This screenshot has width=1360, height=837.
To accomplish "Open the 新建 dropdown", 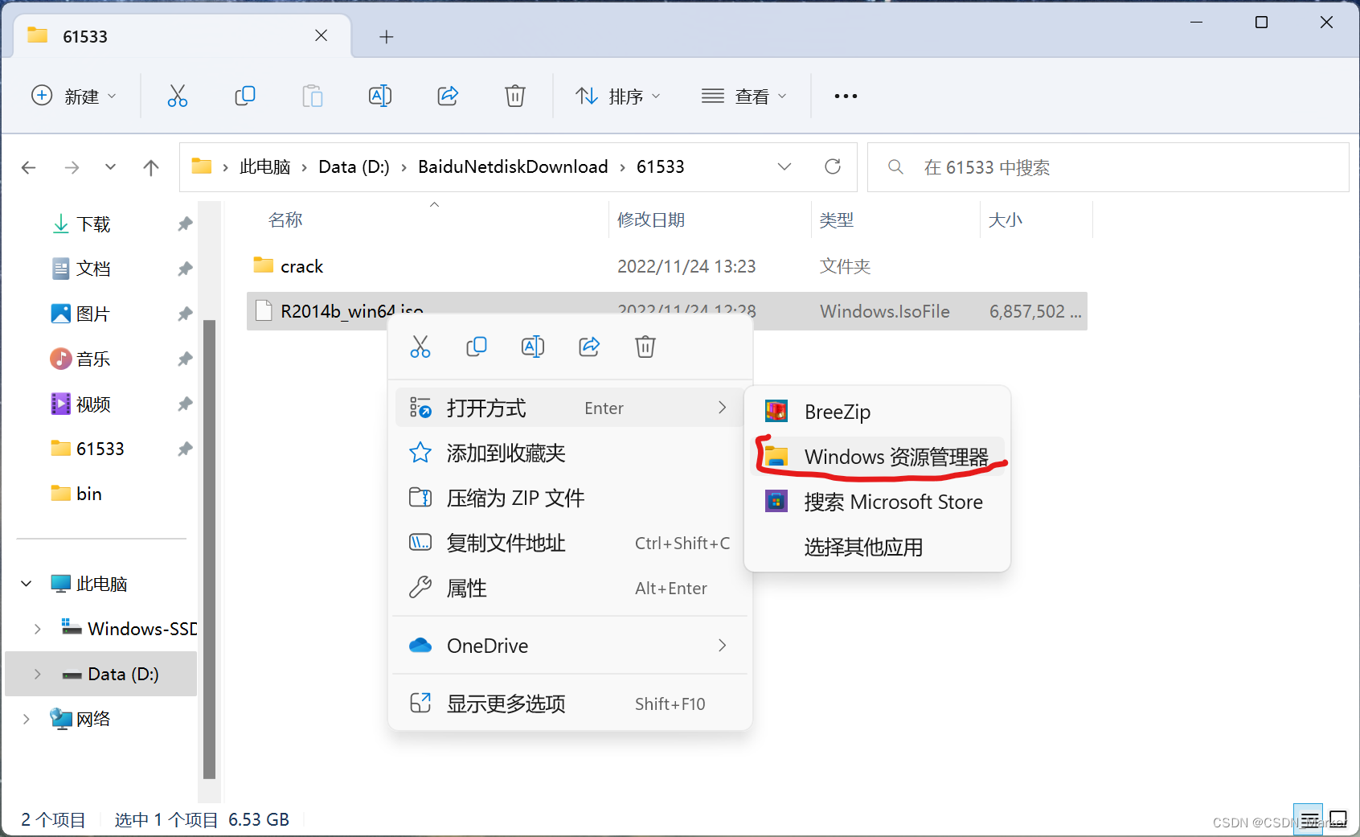I will [74, 96].
